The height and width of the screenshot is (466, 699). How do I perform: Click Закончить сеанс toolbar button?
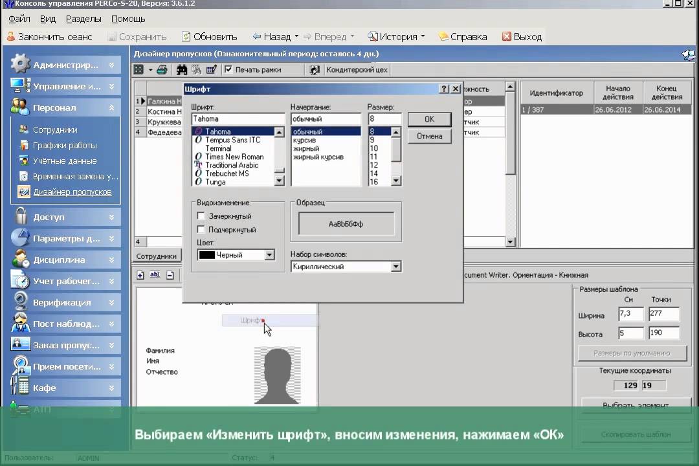(49, 36)
